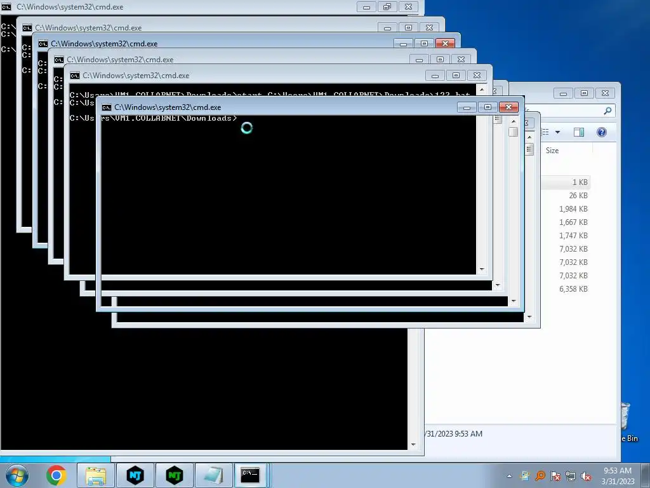650x488 pixels.
Task: Select the file row sized 26 KB
Action: pyautogui.click(x=566, y=196)
